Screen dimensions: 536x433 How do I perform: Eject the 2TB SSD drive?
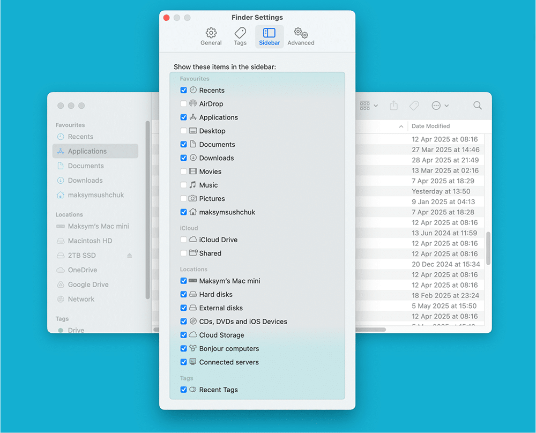pos(130,255)
